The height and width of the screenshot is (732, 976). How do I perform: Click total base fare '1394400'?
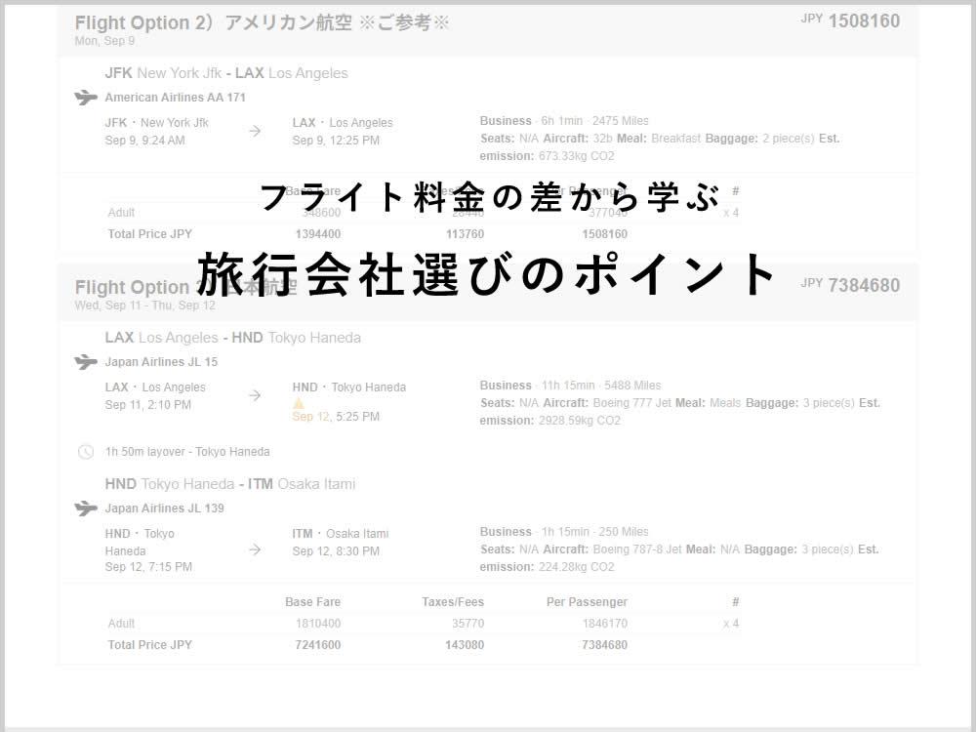pos(318,234)
